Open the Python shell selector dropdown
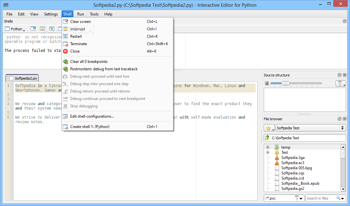The image size is (350, 206). click(15, 29)
